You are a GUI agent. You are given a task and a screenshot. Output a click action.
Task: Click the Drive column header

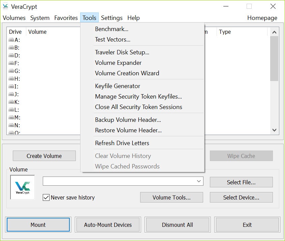[17, 32]
